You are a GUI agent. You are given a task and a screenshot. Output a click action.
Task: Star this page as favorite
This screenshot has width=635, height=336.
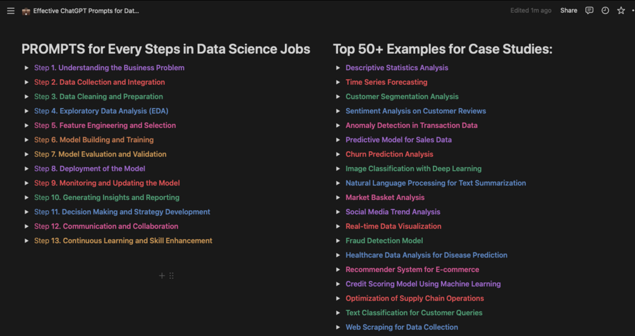[621, 11]
